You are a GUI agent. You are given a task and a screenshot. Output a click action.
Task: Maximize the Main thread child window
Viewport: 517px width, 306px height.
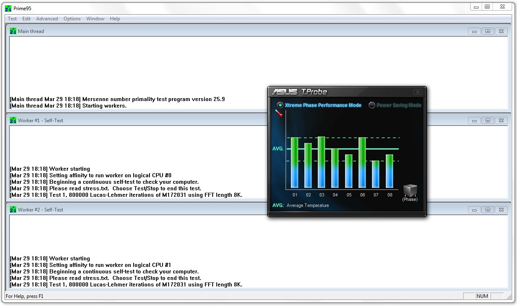pos(488,31)
